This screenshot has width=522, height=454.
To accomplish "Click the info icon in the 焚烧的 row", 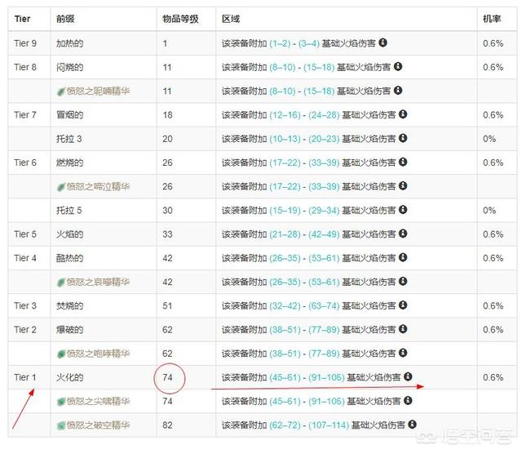I will pyautogui.click(x=403, y=305).
